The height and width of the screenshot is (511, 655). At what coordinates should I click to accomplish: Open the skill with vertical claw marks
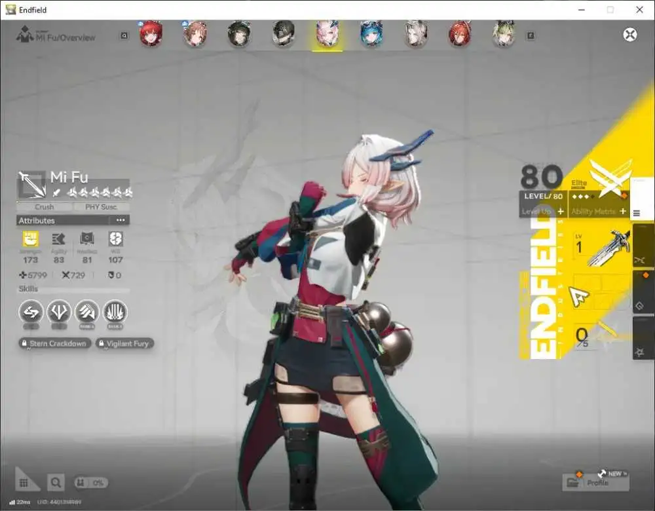pyautogui.click(x=115, y=312)
